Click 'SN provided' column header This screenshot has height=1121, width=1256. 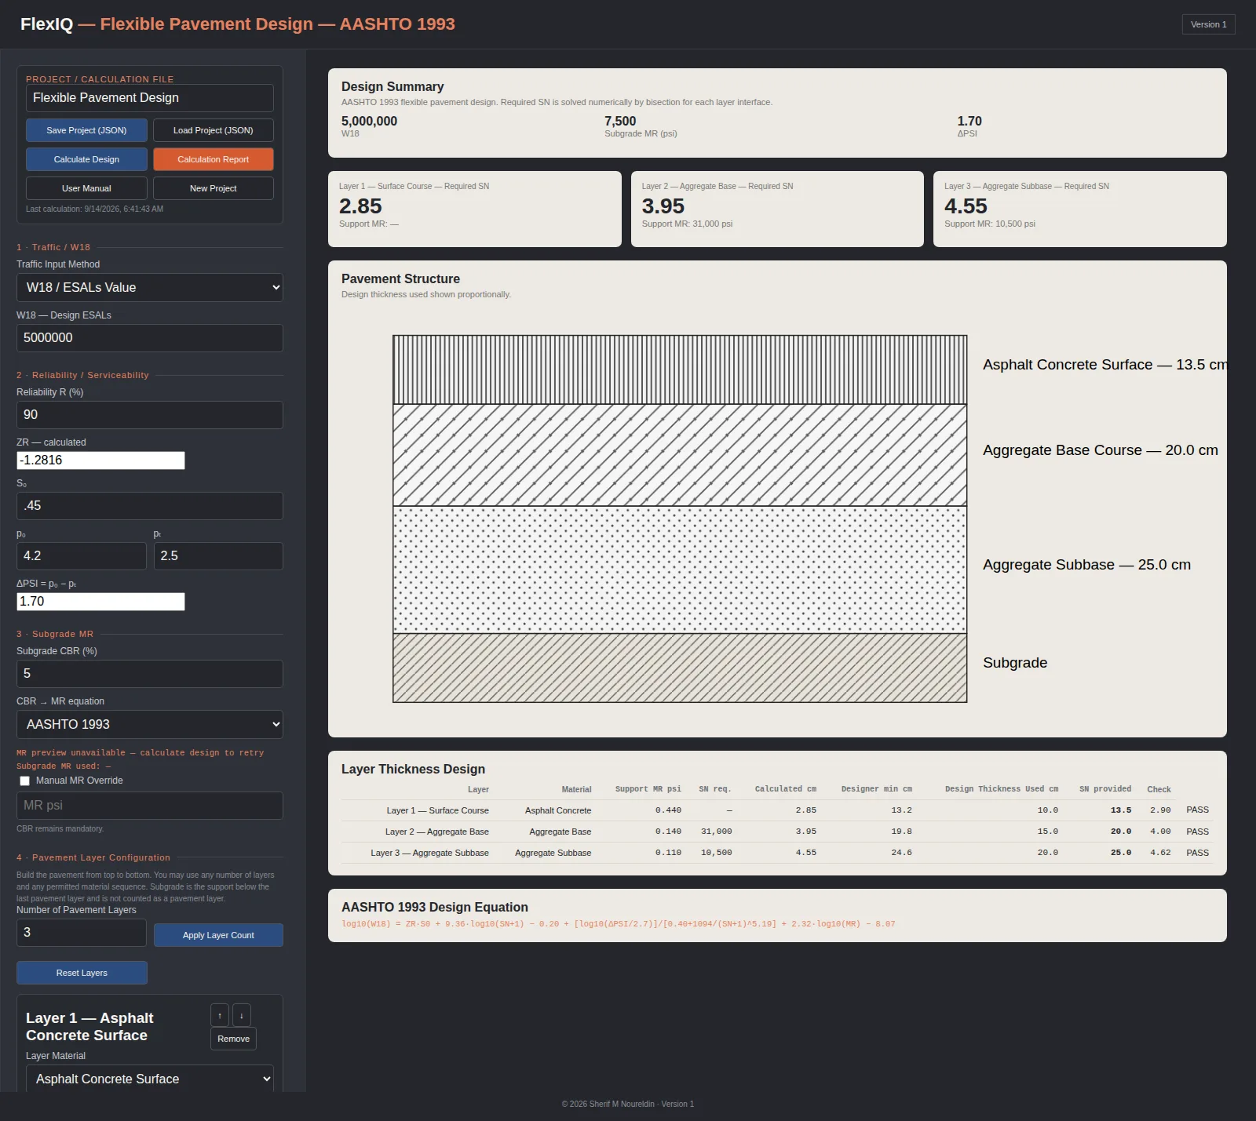click(x=1105, y=789)
